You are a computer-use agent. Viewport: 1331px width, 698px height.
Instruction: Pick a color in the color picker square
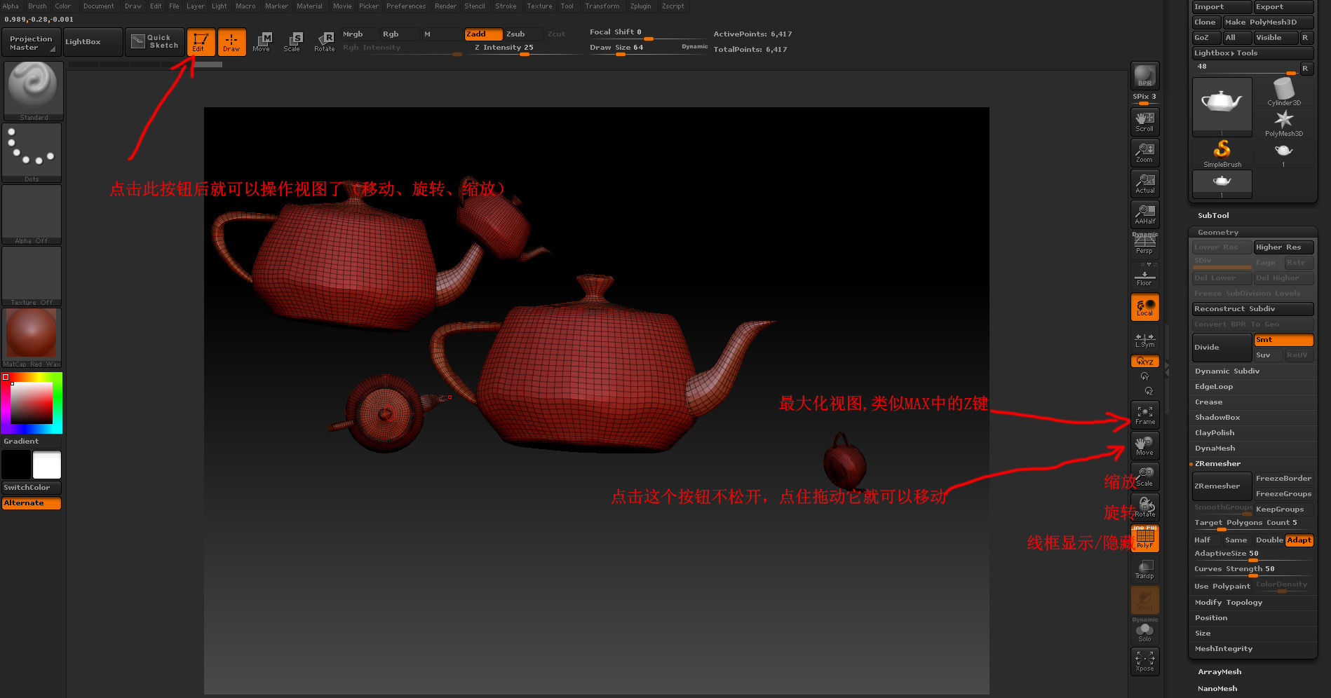click(31, 403)
